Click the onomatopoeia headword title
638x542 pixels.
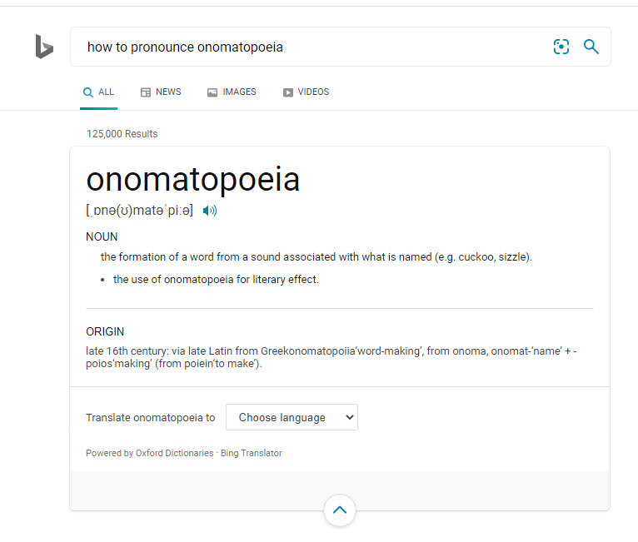pos(192,180)
